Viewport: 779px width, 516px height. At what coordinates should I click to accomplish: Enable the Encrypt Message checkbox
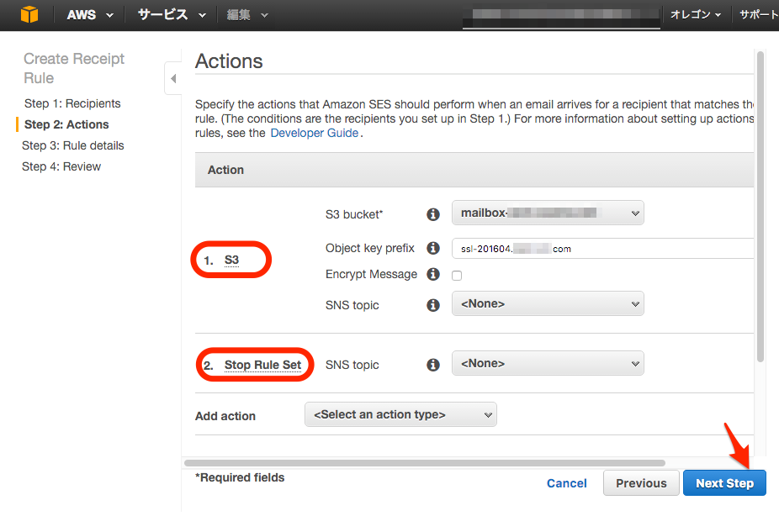click(457, 276)
